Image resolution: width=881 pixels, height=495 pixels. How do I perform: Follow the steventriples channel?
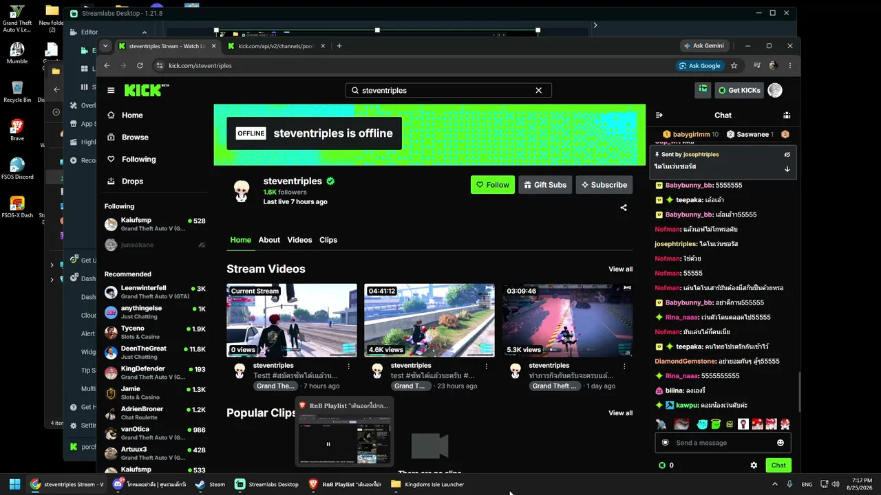493,184
